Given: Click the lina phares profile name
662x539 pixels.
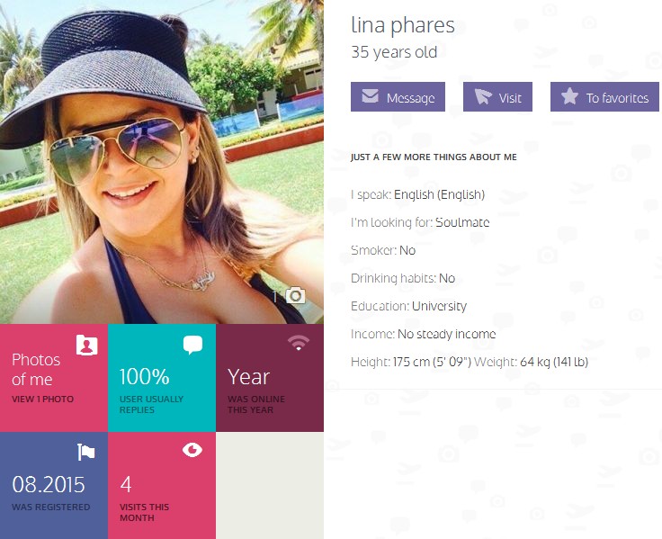Looking at the screenshot, I should (403, 25).
